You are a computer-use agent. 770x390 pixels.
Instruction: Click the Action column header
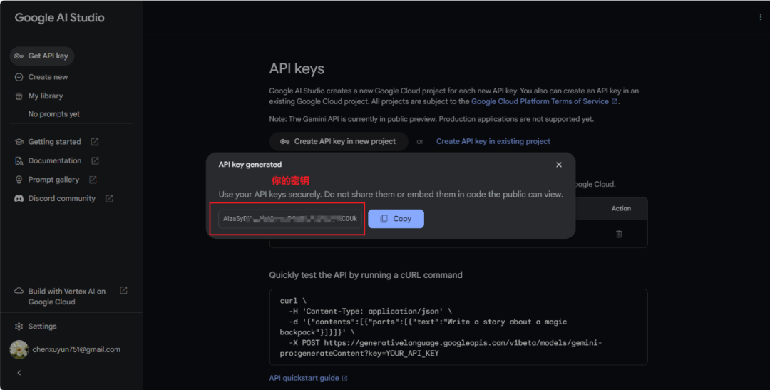click(621, 209)
